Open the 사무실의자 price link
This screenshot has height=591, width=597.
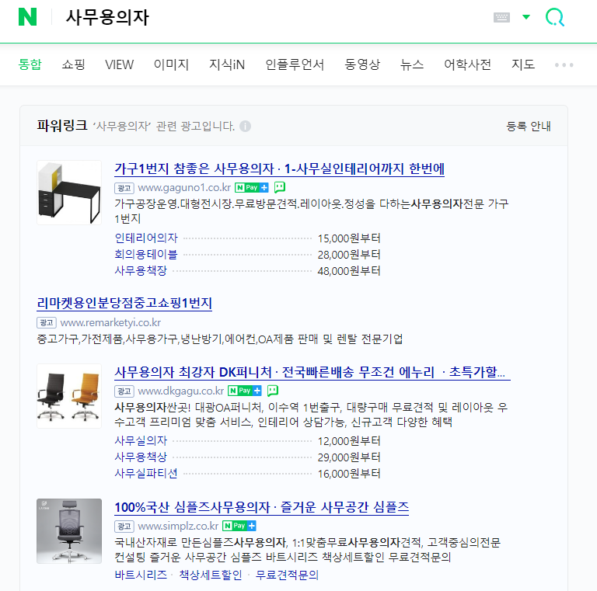click(x=141, y=441)
